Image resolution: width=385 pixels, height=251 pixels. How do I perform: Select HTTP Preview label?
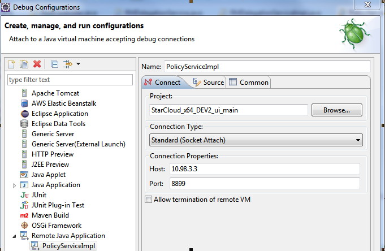point(53,154)
